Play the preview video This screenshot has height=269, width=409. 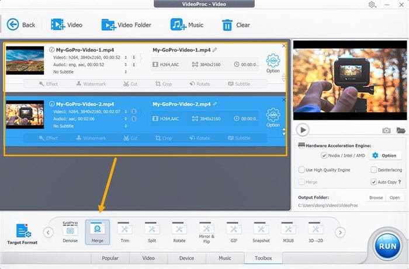(x=303, y=130)
